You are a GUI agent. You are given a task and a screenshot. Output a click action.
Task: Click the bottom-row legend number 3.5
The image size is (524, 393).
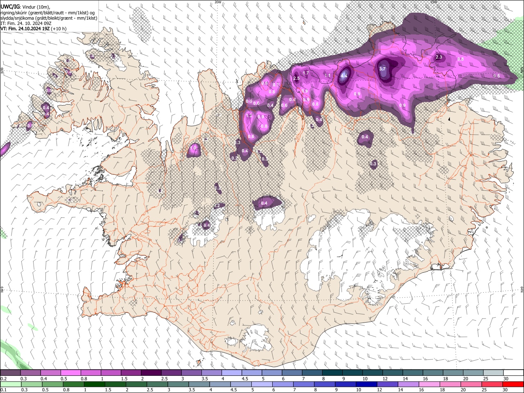(192, 390)
